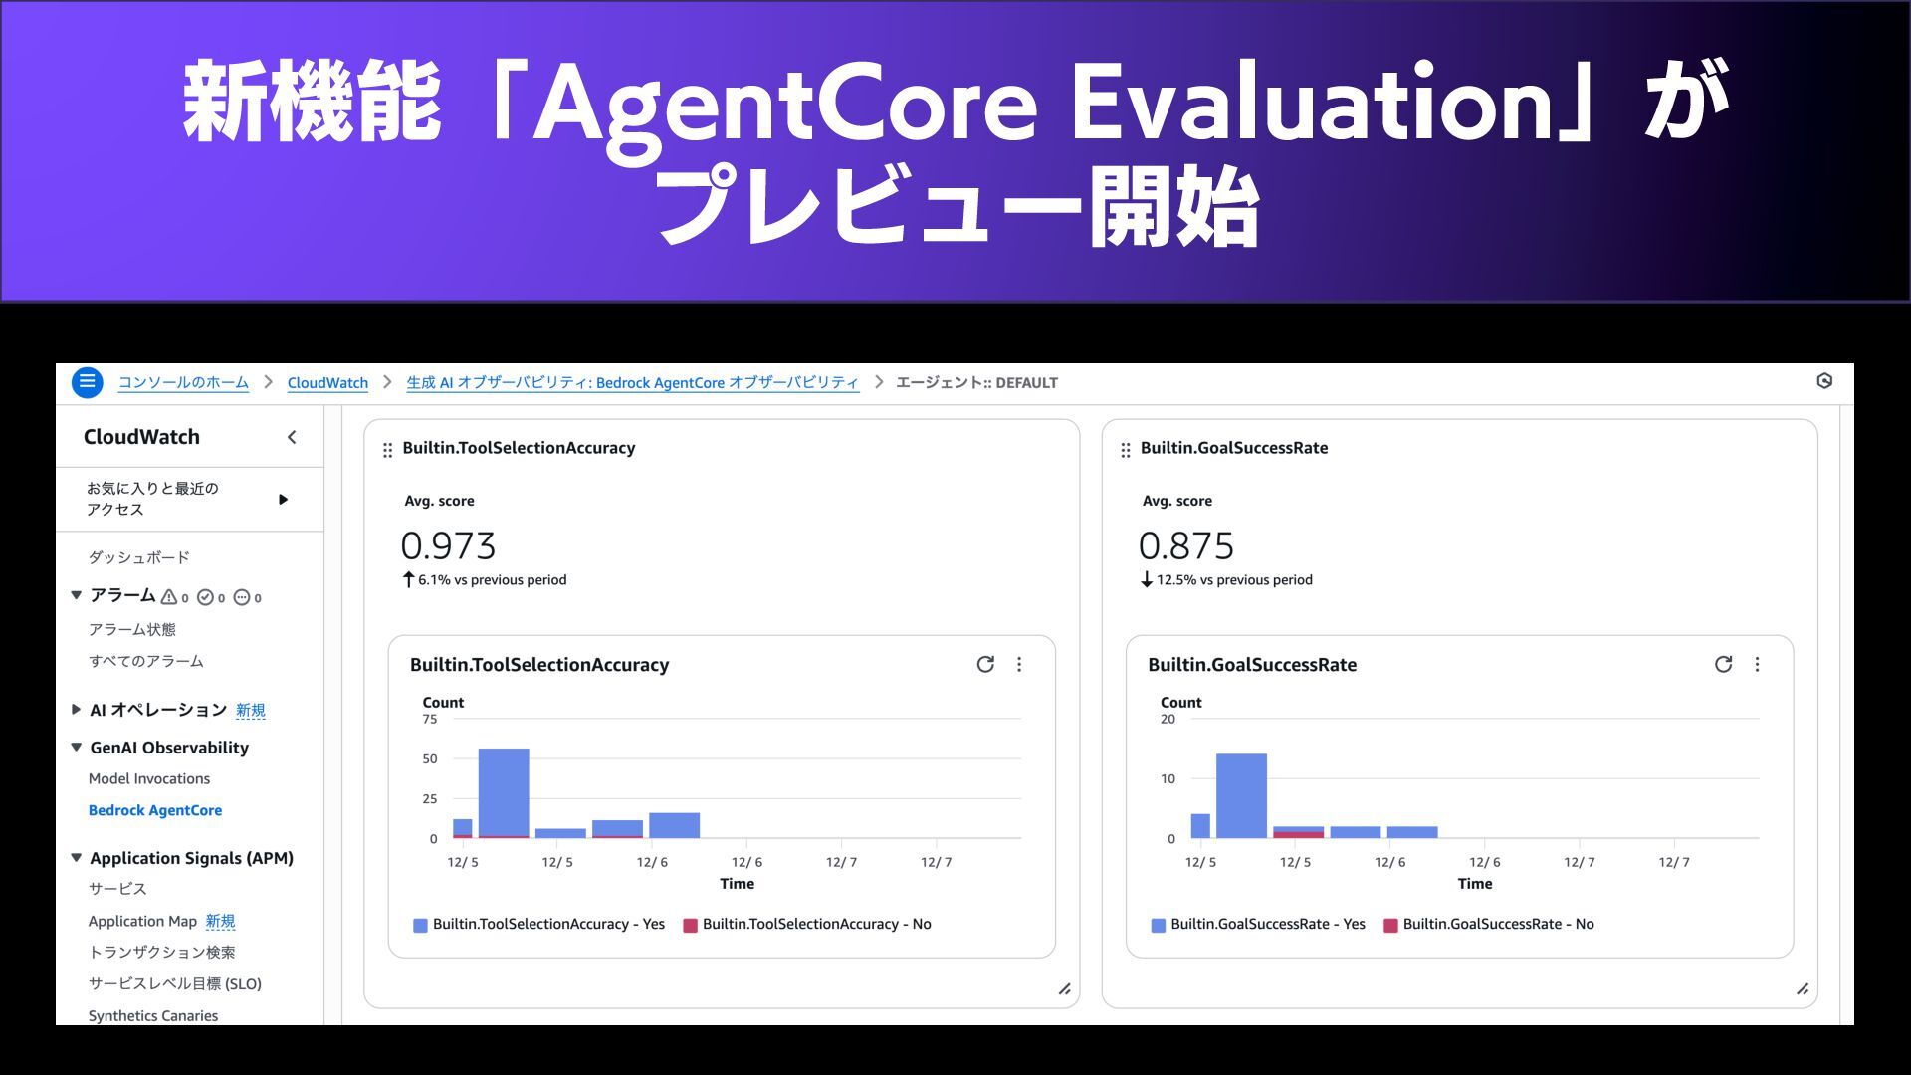Grab the ToolSelectionAccuracy widget drag handle
The width and height of the screenshot is (1911, 1075).
point(387,450)
